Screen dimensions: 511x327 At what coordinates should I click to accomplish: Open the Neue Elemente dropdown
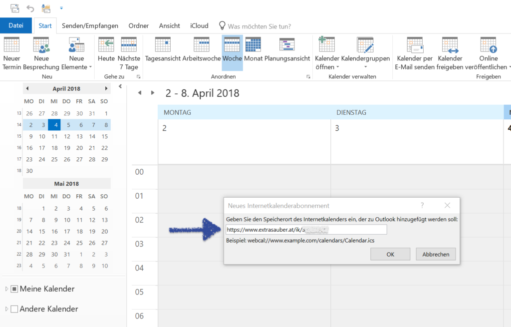(x=76, y=53)
